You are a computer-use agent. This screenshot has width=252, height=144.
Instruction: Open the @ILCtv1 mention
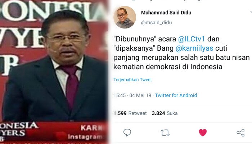(192, 39)
